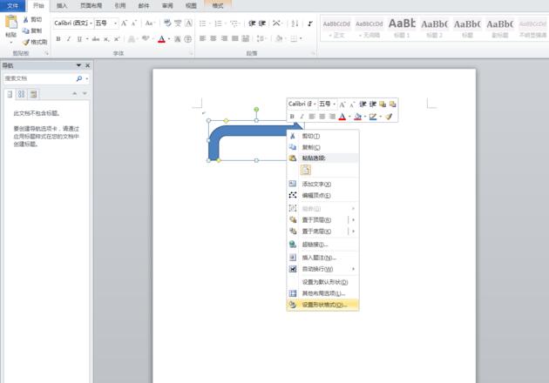Switch to the Format (格式) drawing tools tab
The image size is (549, 383).
coord(218,5)
